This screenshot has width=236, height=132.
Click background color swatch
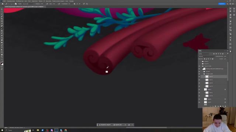[3, 65]
